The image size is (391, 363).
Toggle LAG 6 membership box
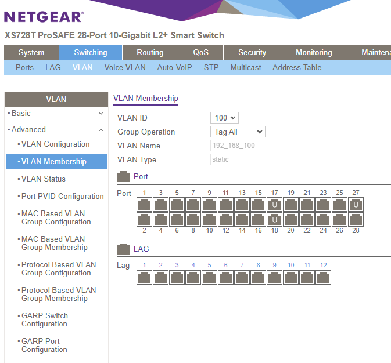[x=226, y=277]
